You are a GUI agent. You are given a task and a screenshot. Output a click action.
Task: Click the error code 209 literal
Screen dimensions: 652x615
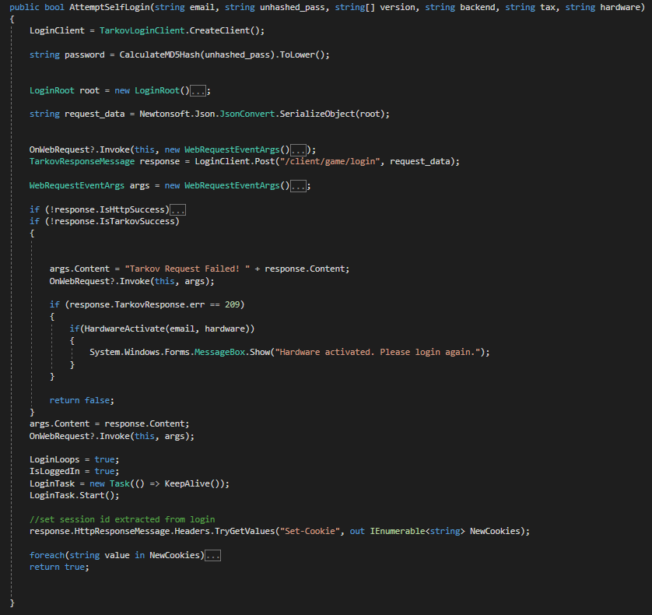click(232, 304)
